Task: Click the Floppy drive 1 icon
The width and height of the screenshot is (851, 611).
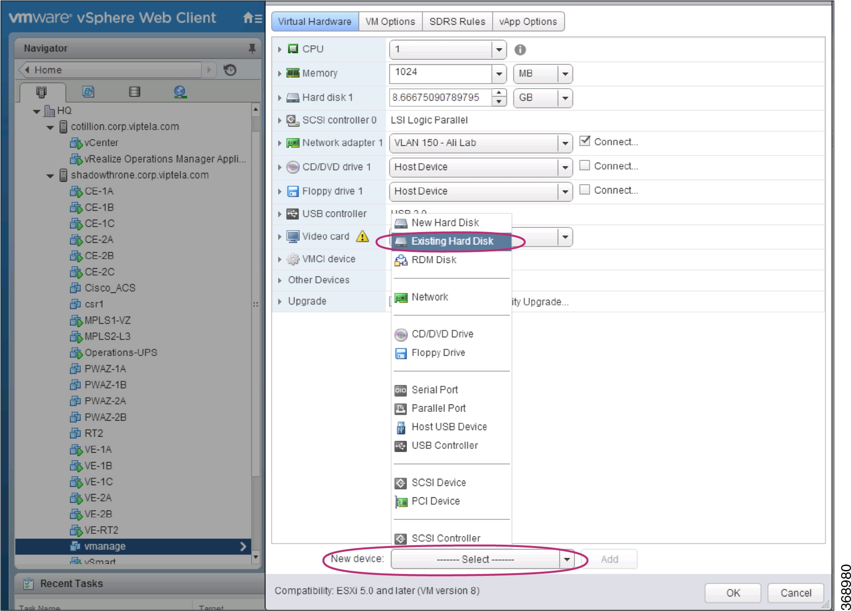Action: 293,192
